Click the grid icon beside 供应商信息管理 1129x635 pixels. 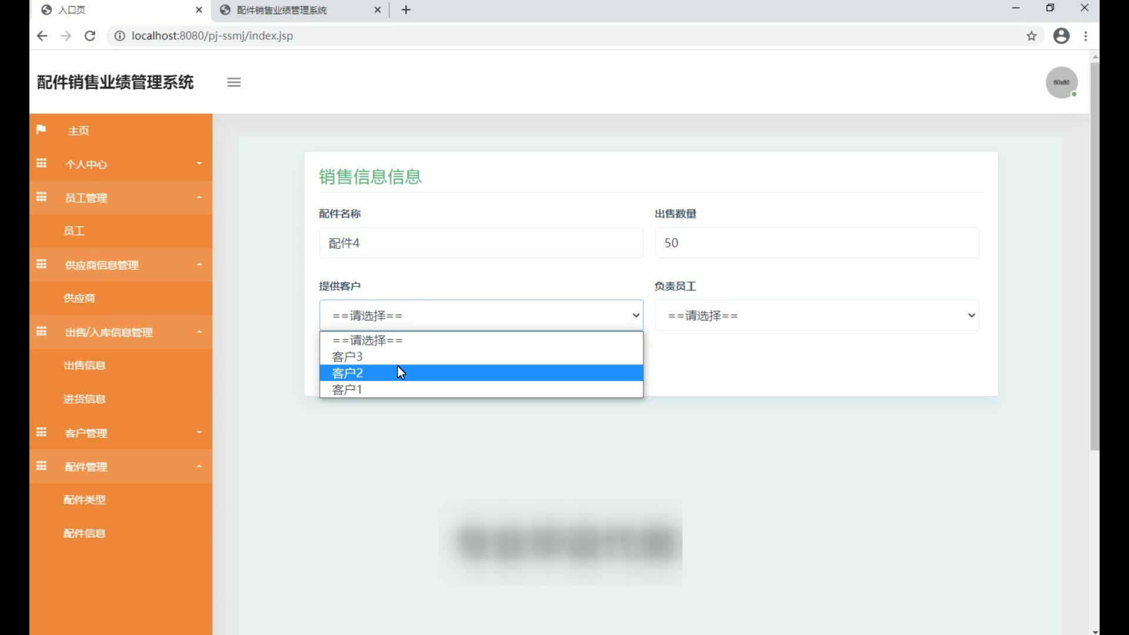pos(41,265)
